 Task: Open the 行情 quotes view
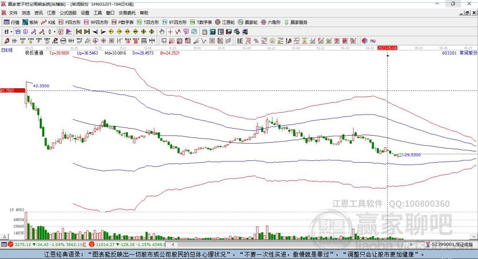tap(11, 22)
